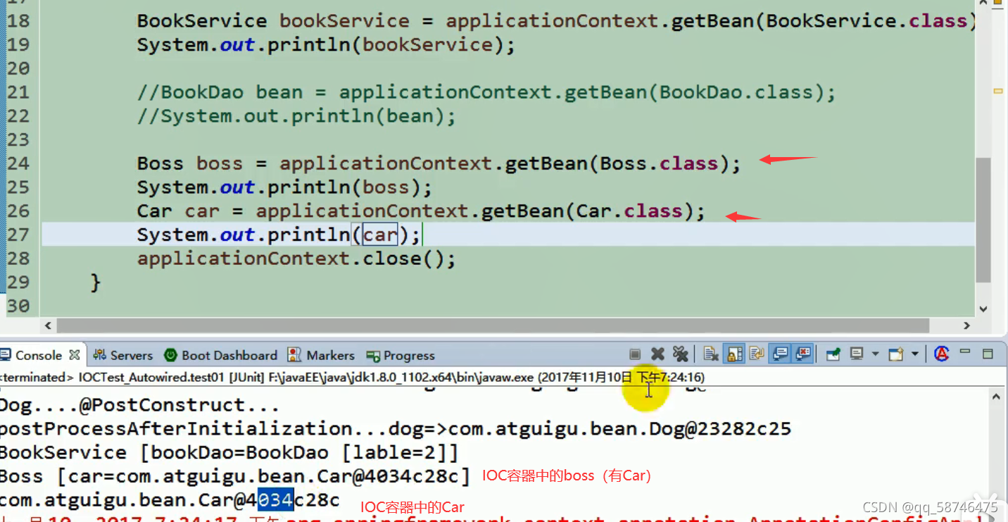This screenshot has width=1008, height=522.
Task: Maximize the Console view panel
Action: click(x=988, y=354)
